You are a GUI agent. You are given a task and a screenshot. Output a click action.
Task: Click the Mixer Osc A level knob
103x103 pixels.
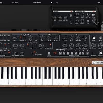42,38
